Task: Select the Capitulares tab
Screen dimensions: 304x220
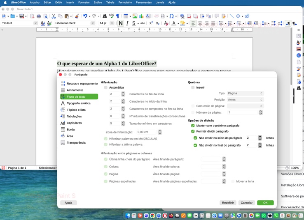Action: (79, 123)
